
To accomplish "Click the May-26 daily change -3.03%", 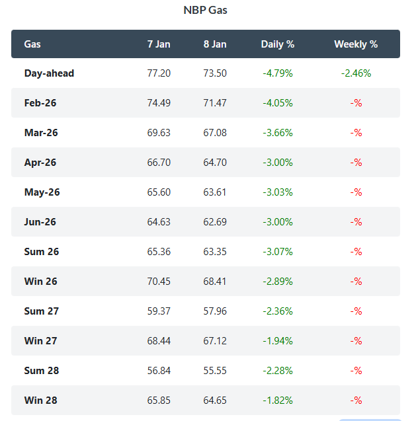I will (x=278, y=192).
